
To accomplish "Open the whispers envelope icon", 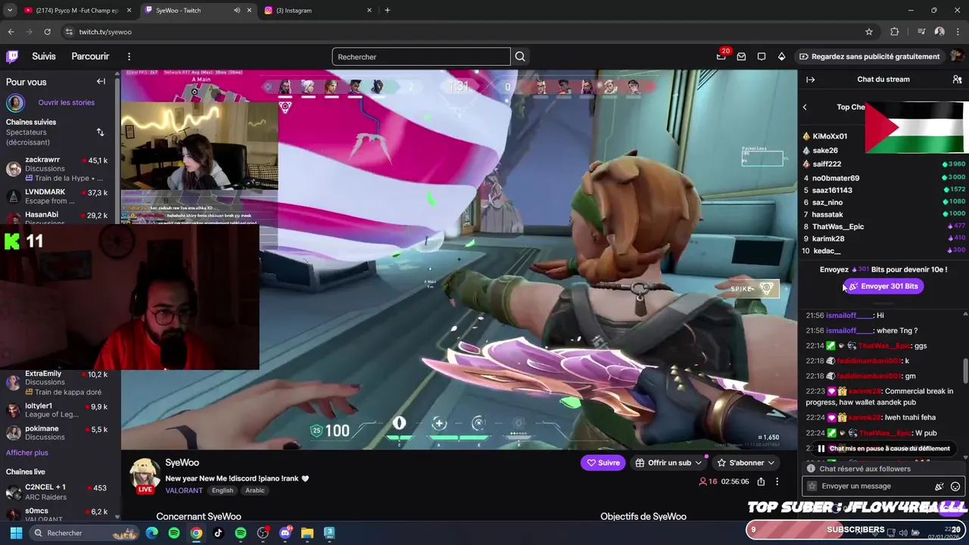I will 741,56.
